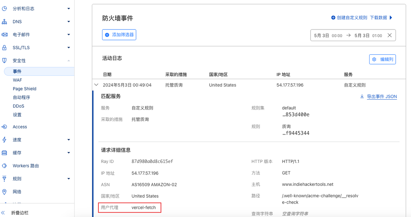Click the security shield icon in sidebar
The width and height of the screenshot is (411, 217).
(x=4, y=61)
